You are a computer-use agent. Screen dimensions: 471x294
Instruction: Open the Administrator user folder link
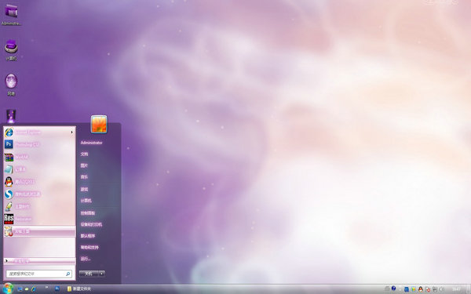91,143
